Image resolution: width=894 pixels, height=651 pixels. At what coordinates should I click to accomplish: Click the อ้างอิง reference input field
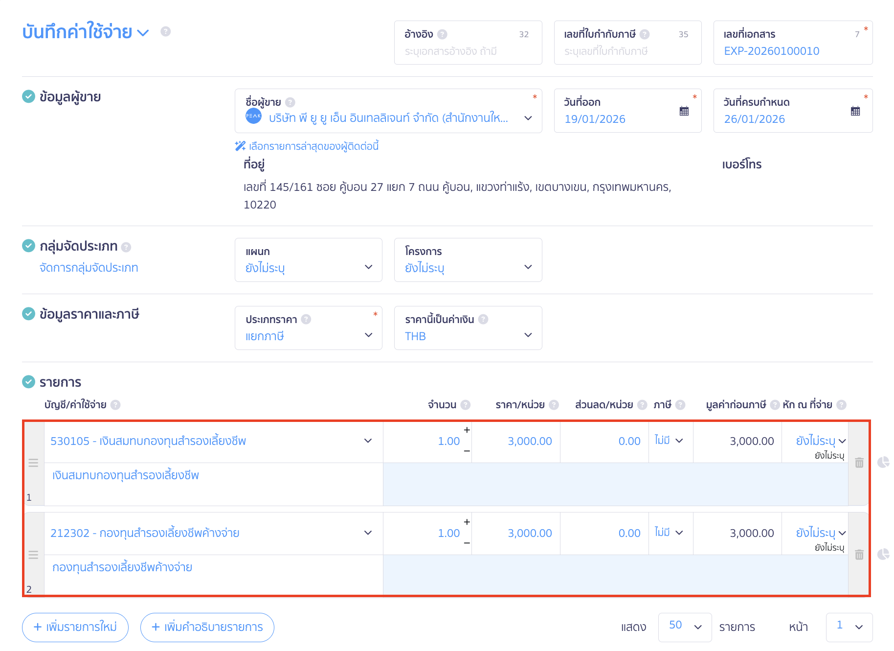click(467, 51)
